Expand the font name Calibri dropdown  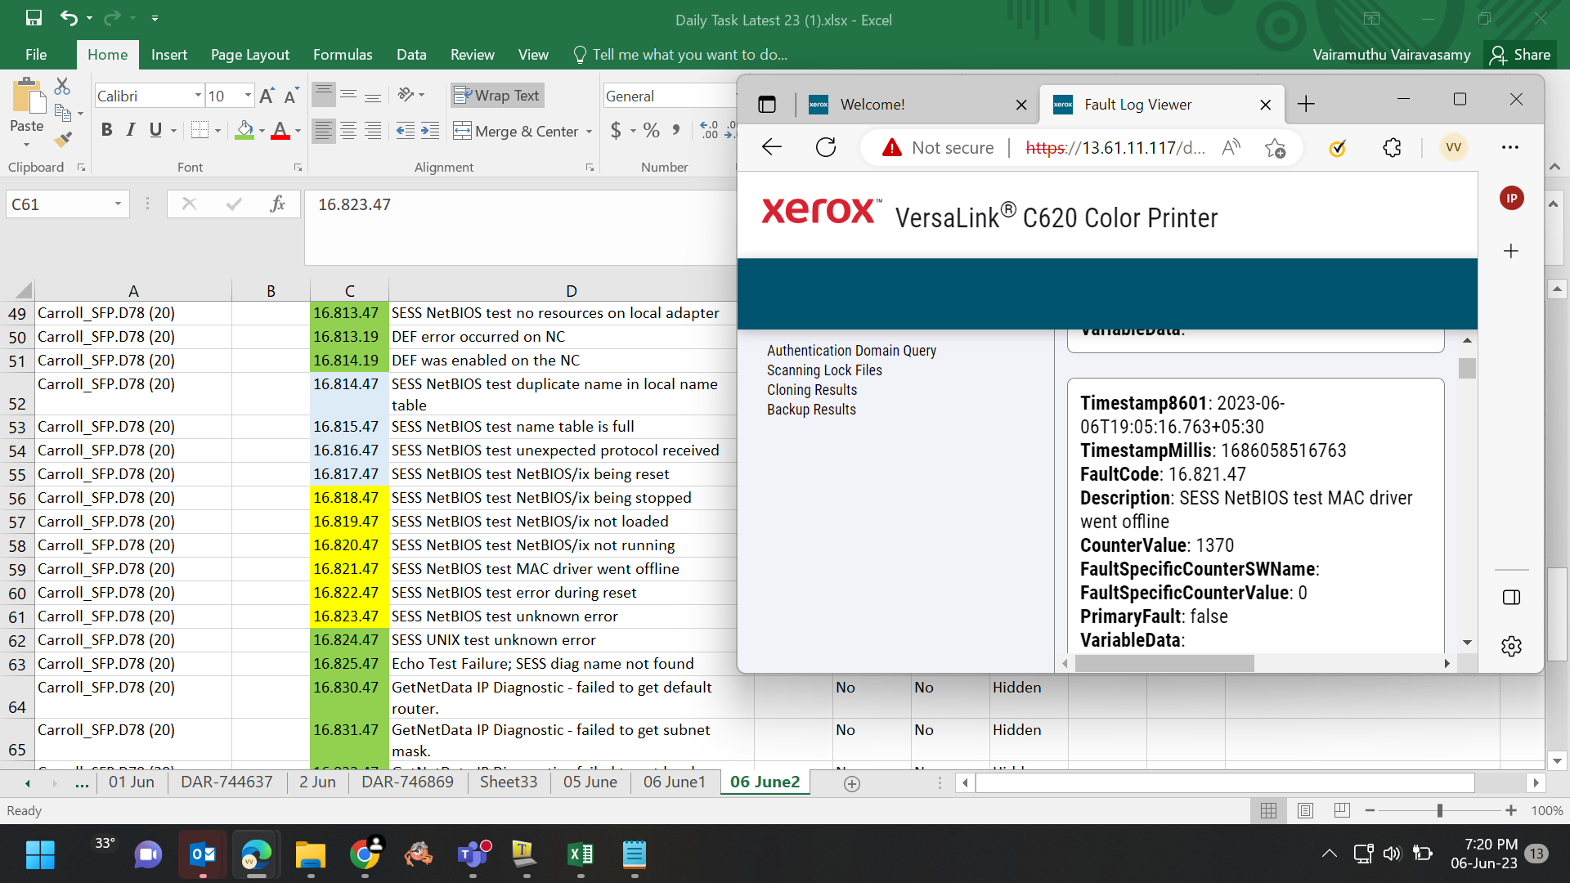tap(198, 96)
